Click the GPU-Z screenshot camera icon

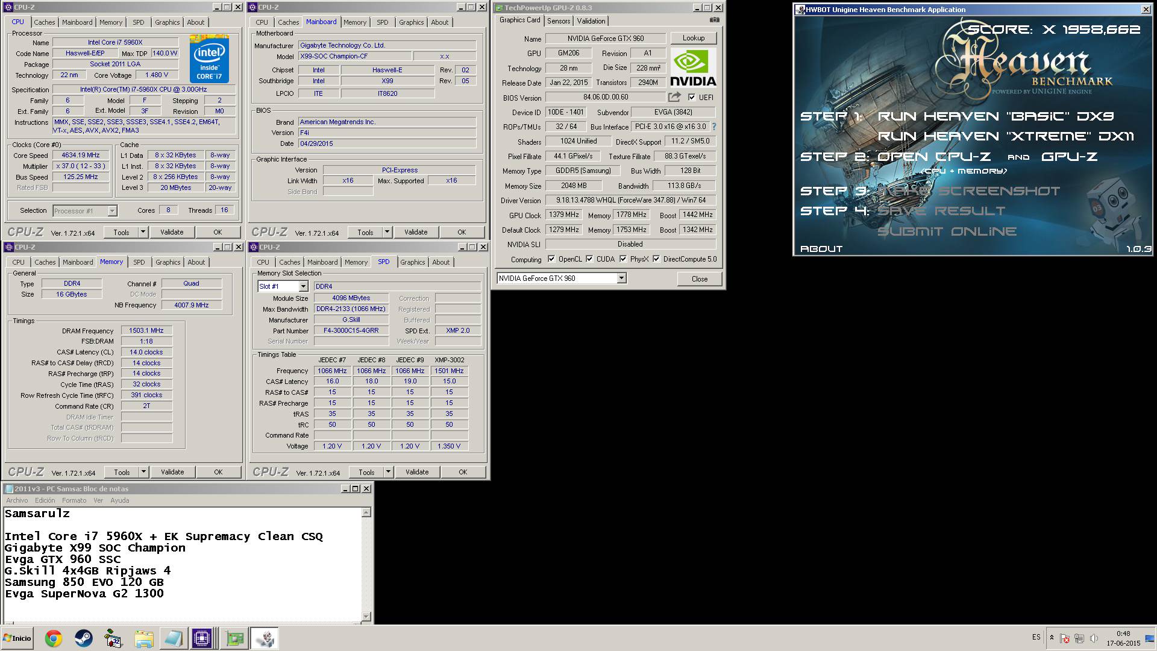click(x=714, y=20)
